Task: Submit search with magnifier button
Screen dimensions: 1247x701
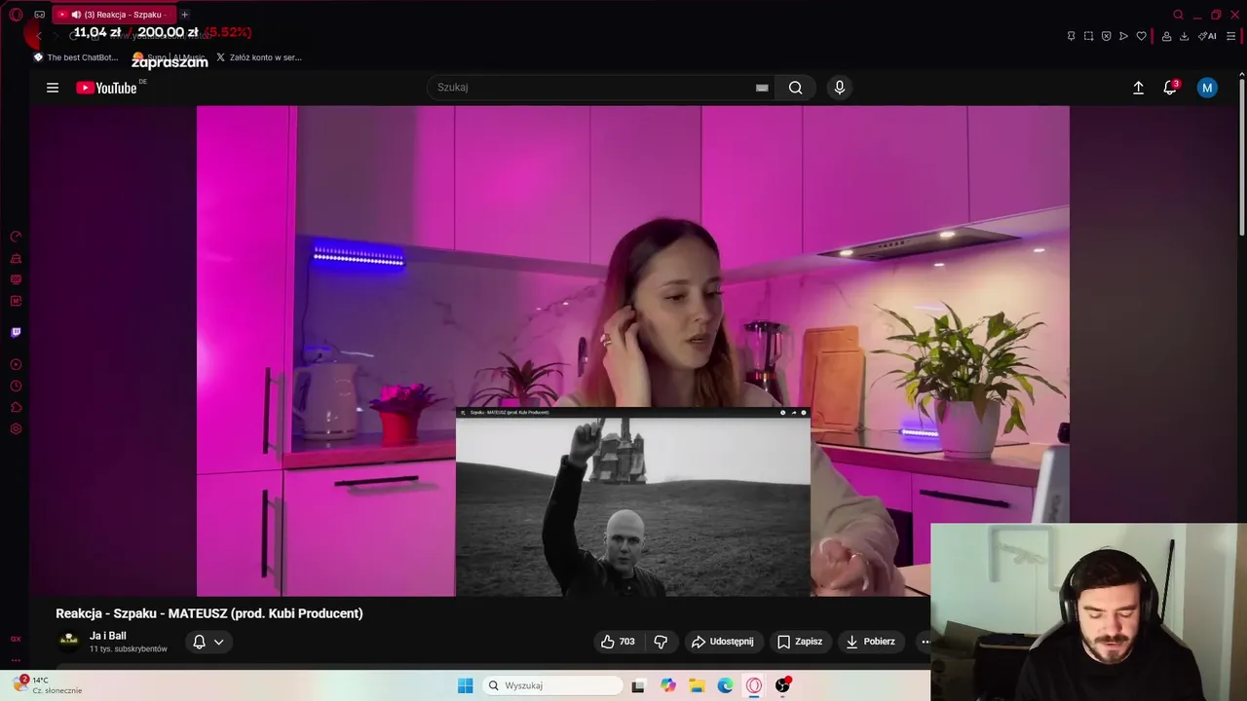Action: click(x=796, y=88)
